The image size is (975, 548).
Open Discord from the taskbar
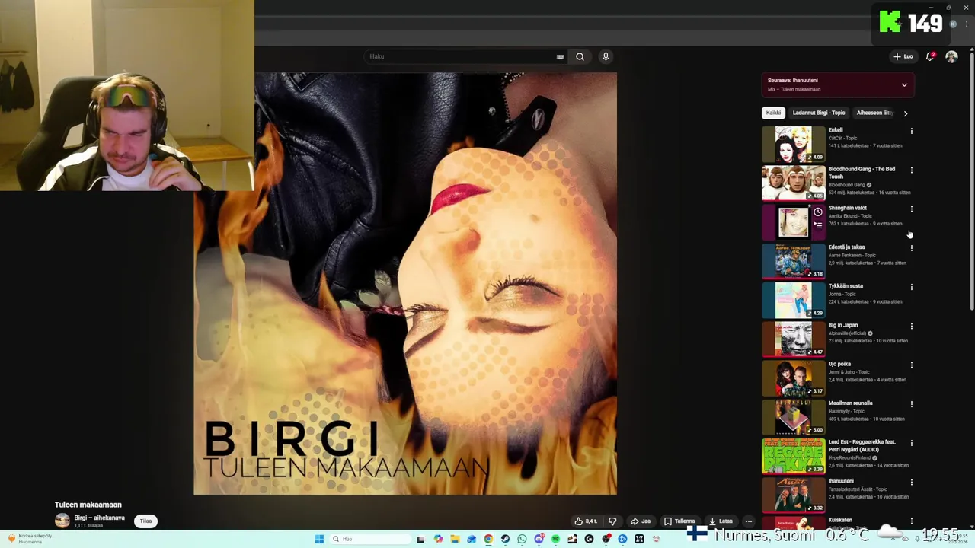(x=539, y=539)
